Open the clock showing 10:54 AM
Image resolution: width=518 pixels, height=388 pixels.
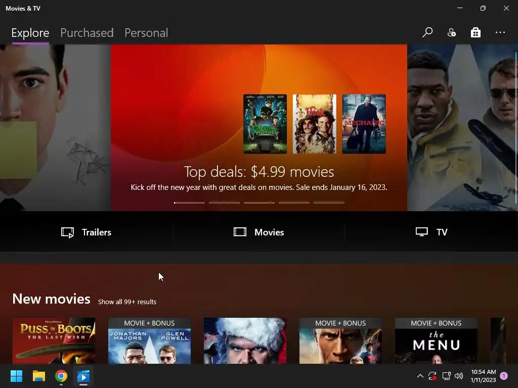point(483,376)
